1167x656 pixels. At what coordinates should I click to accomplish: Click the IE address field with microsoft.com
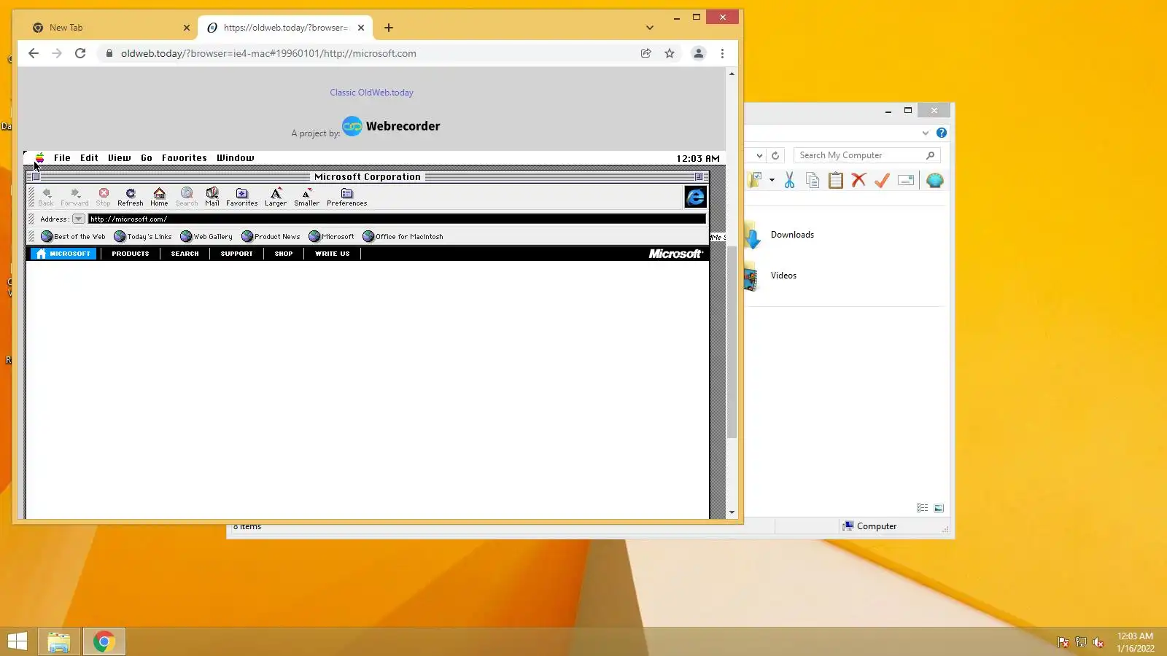397,219
